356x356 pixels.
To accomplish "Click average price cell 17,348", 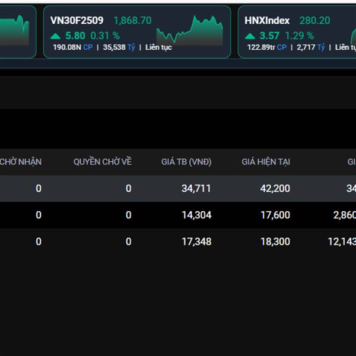I will 196,241.
